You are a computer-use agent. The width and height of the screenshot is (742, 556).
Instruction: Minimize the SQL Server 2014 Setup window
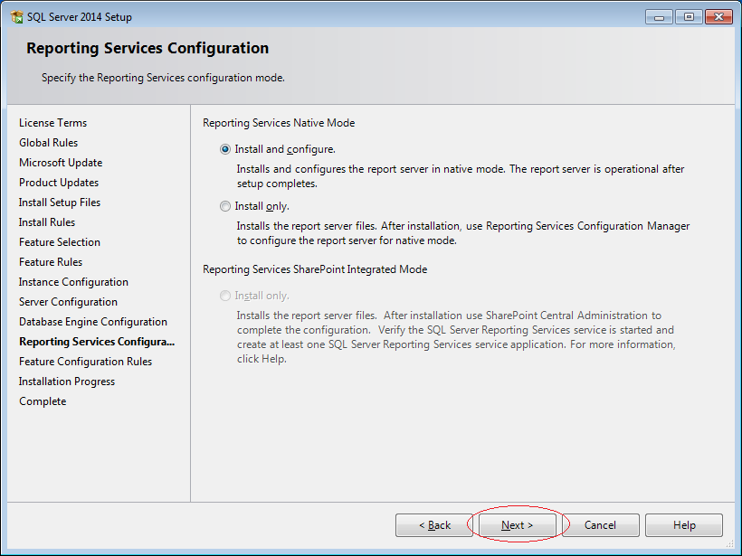click(x=659, y=17)
